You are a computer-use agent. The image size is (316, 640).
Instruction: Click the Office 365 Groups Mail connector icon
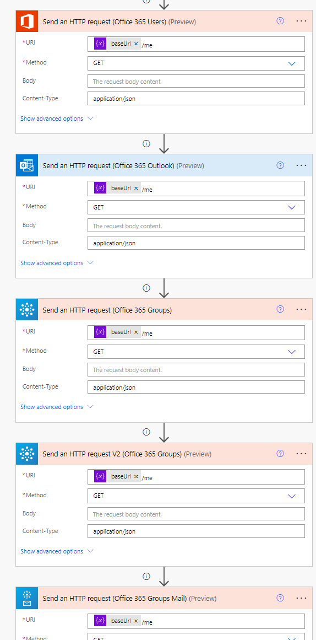(27, 598)
